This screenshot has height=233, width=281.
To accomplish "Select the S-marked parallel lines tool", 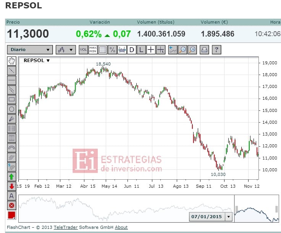I will 12,167.
